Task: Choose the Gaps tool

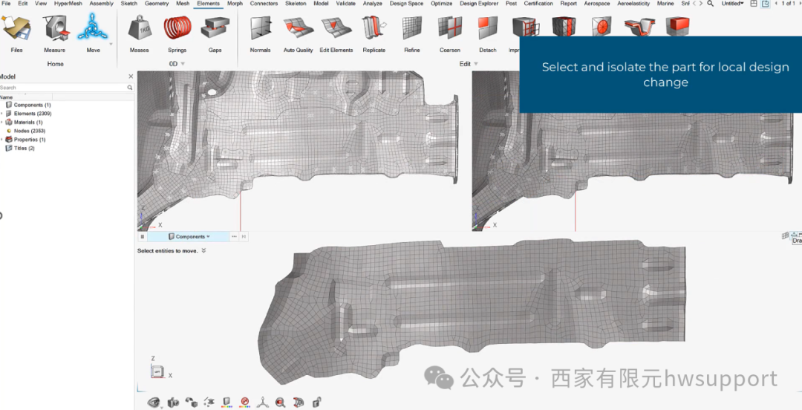Action: click(x=215, y=32)
